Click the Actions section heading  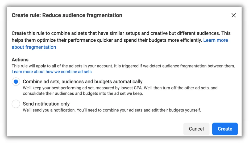20,60
